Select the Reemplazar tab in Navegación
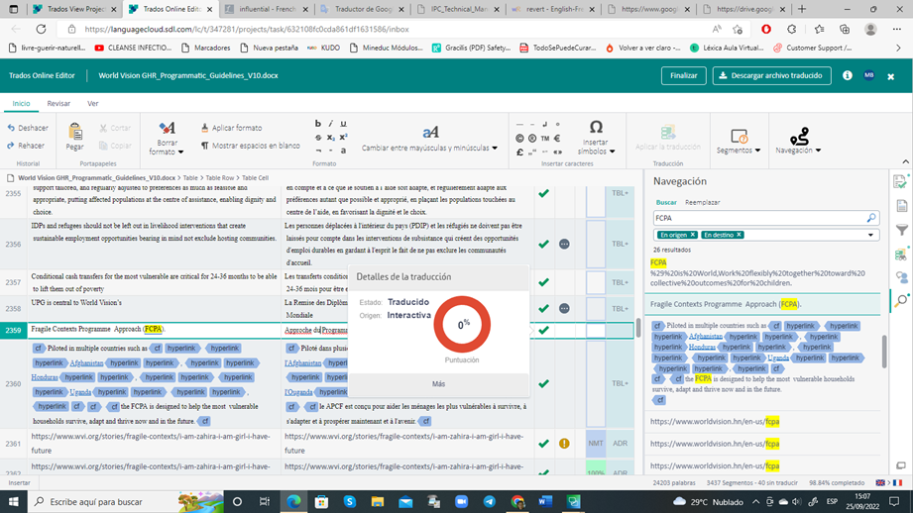Screen dimensions: 913x513 point(702,202)
